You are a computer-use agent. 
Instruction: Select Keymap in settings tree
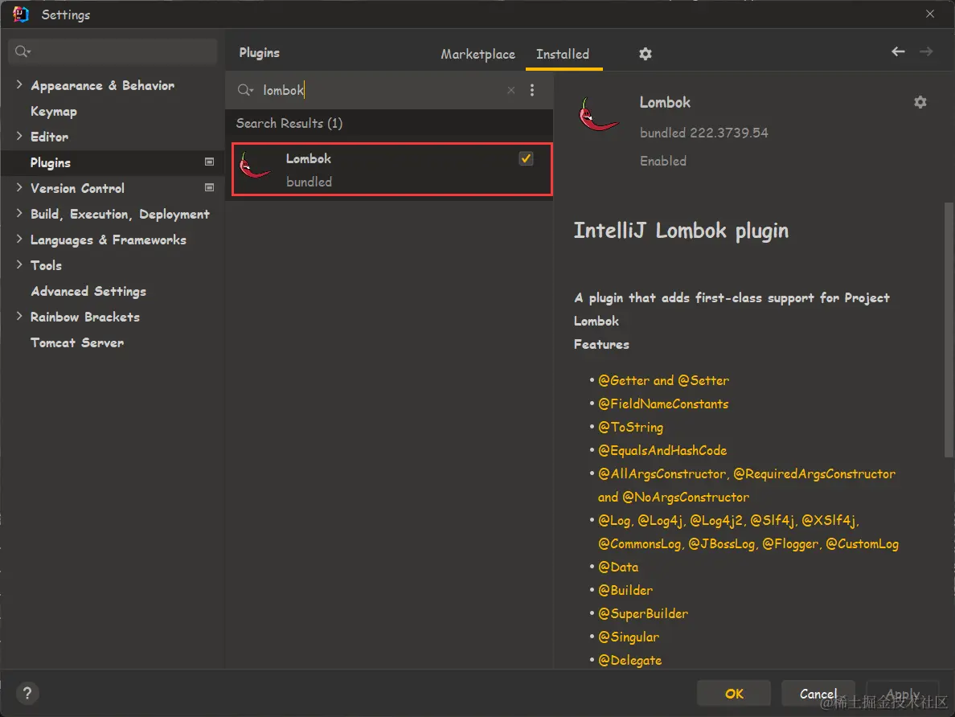54,111
